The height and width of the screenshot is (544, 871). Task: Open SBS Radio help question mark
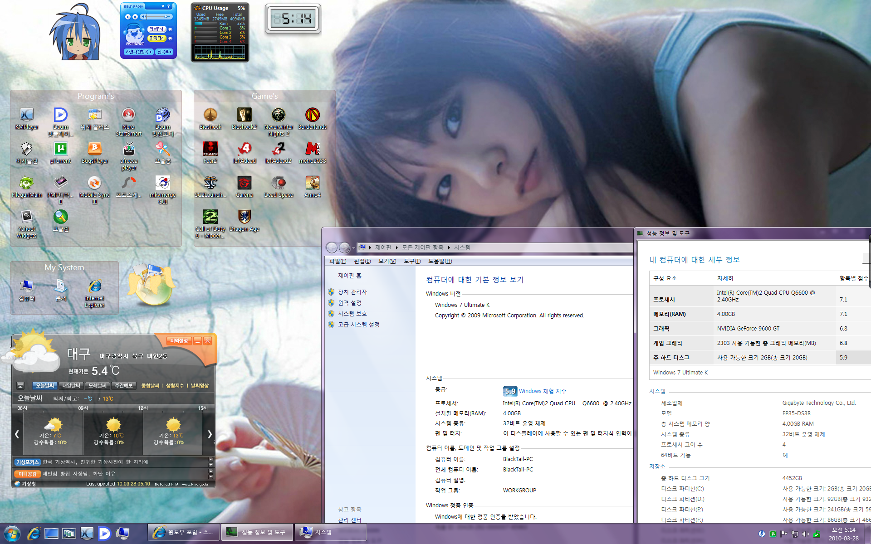pos(169,6)
